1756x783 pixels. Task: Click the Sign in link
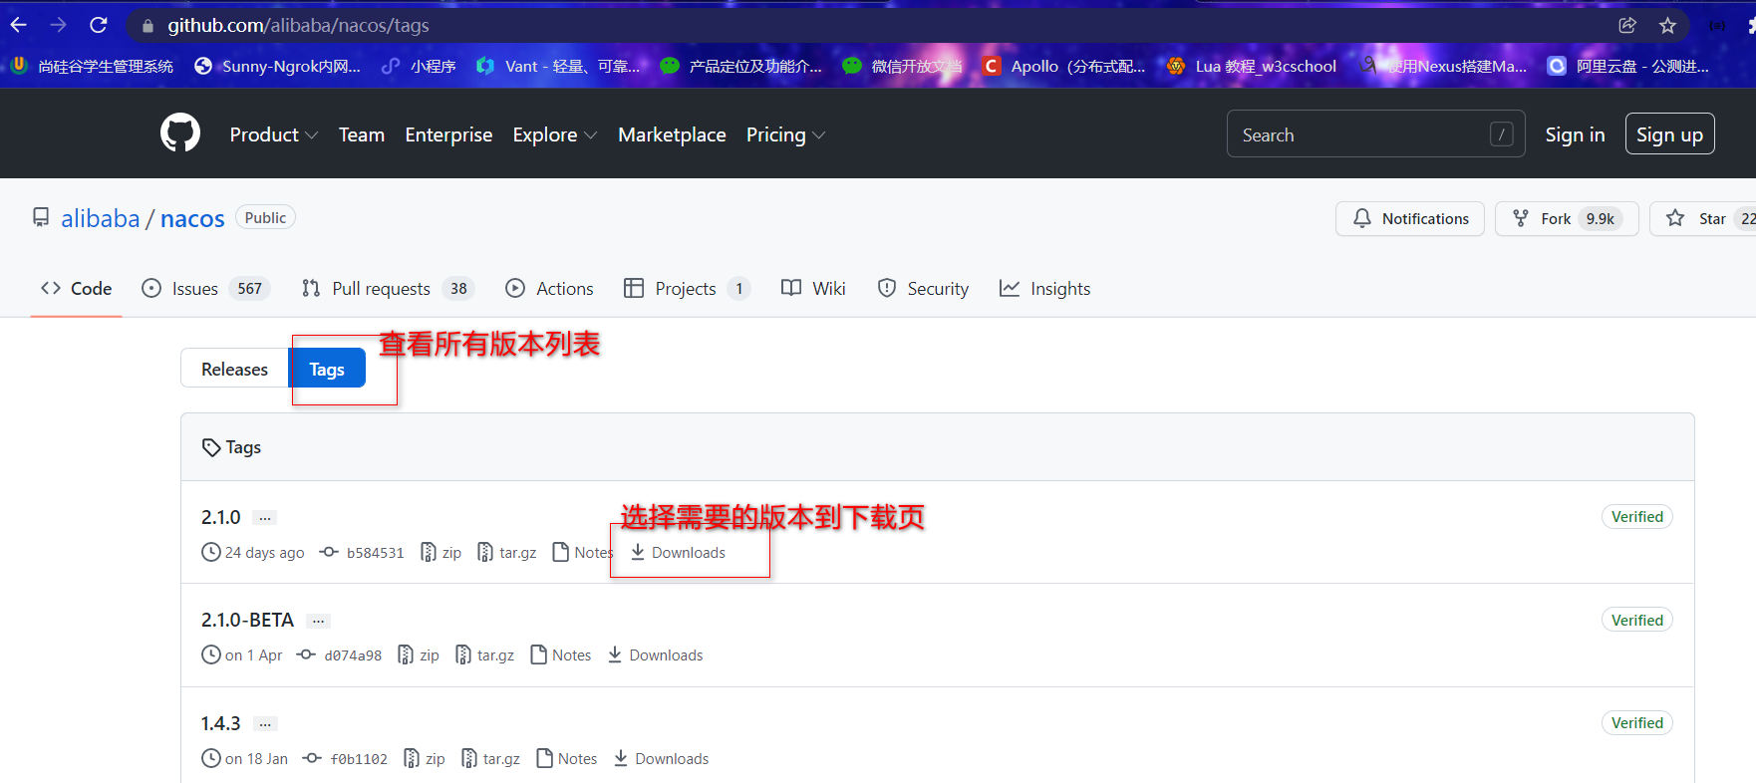(1575, 134)
